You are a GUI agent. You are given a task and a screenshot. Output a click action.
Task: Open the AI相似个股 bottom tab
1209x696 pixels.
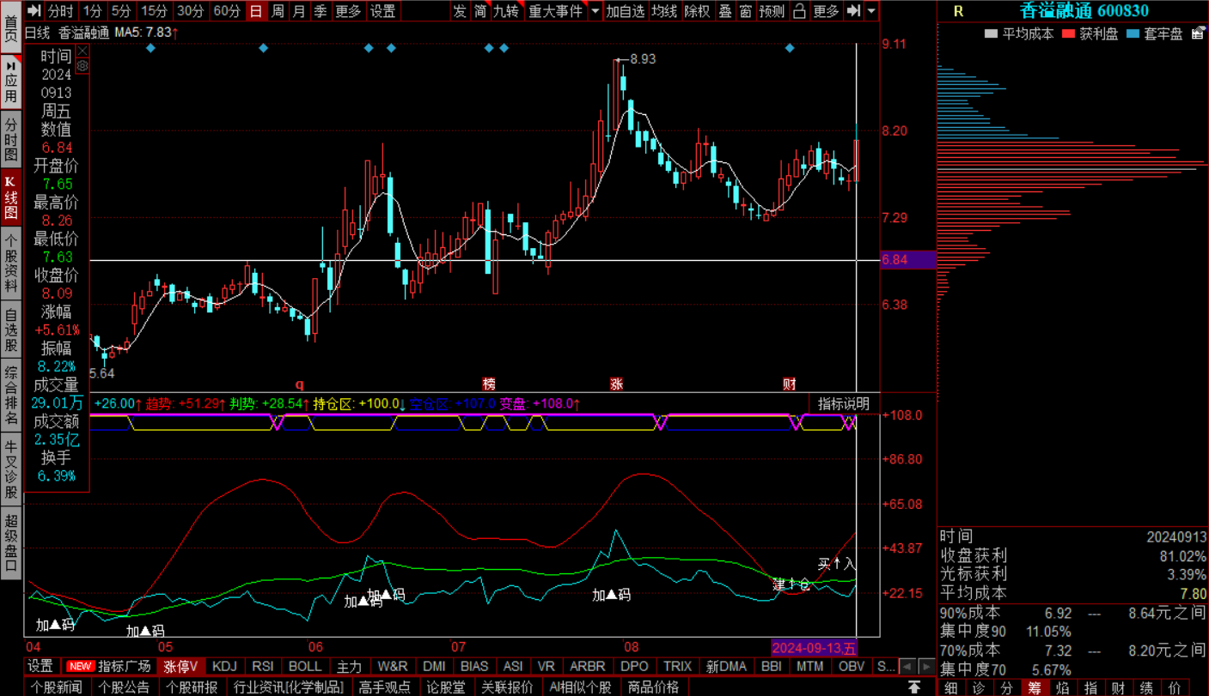pos(579,687)
